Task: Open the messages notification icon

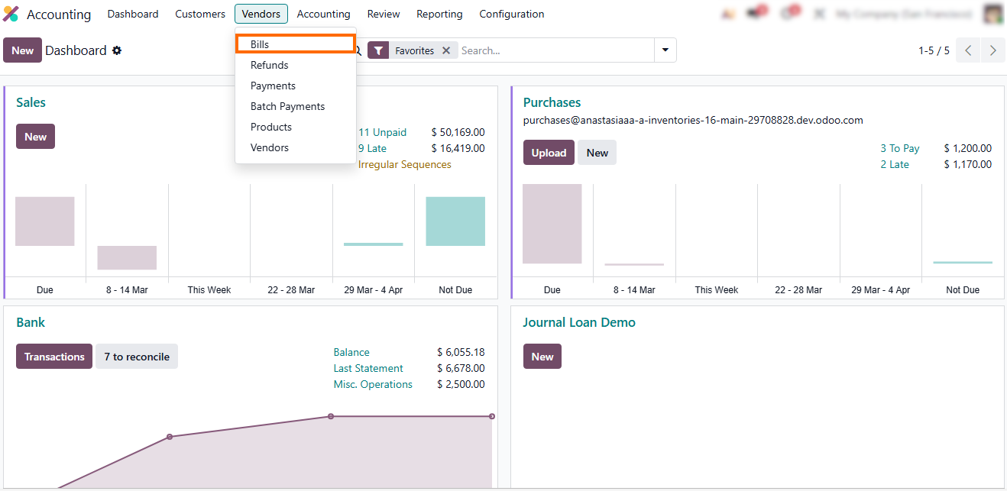Action: [756, 14]
